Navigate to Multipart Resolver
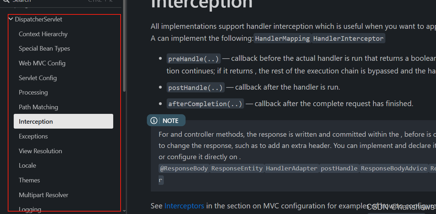This screenshot has width=436, height=214. tap(44, 195)
